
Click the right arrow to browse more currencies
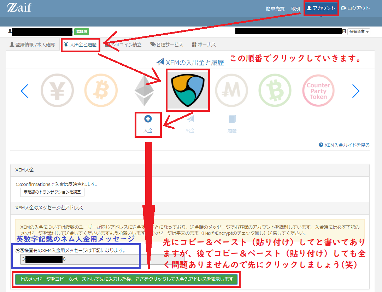pyautogui.click(x=356, y=90)
